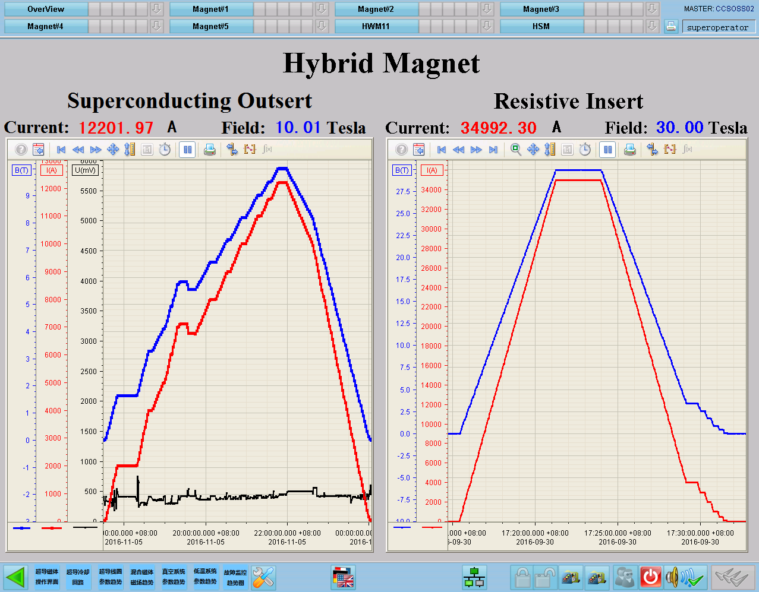Click the green back arrow in bottom bar
759x592 pixels.
click(x=16, y=577)
